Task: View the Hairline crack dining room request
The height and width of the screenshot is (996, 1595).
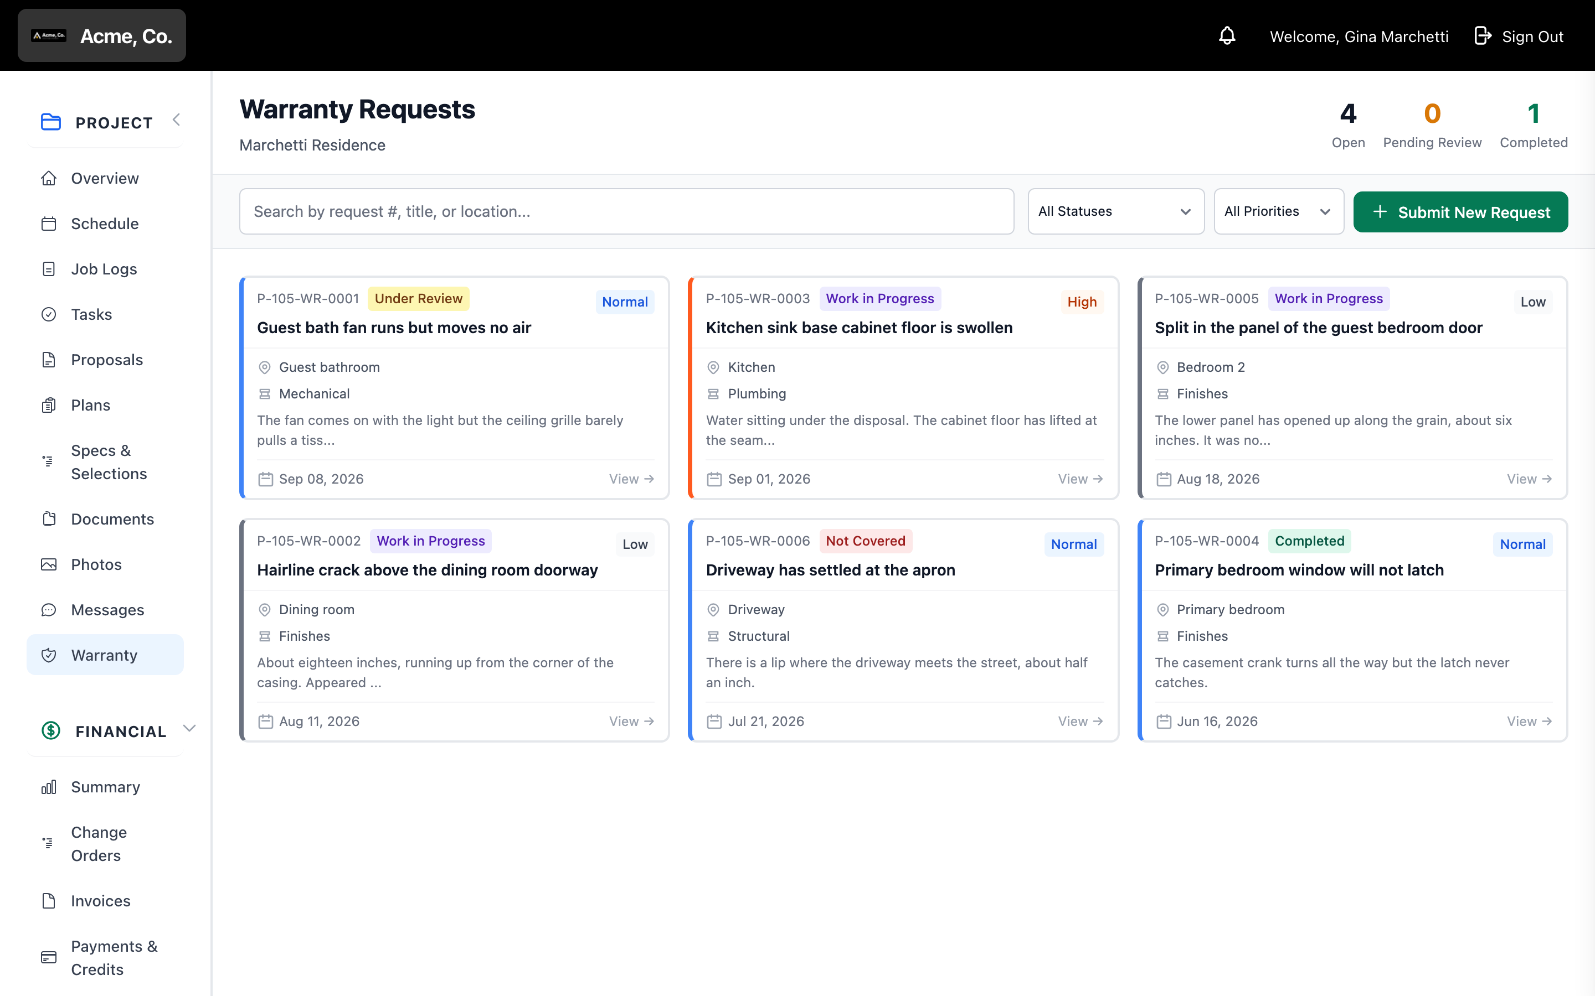Action: coord(631,722)
